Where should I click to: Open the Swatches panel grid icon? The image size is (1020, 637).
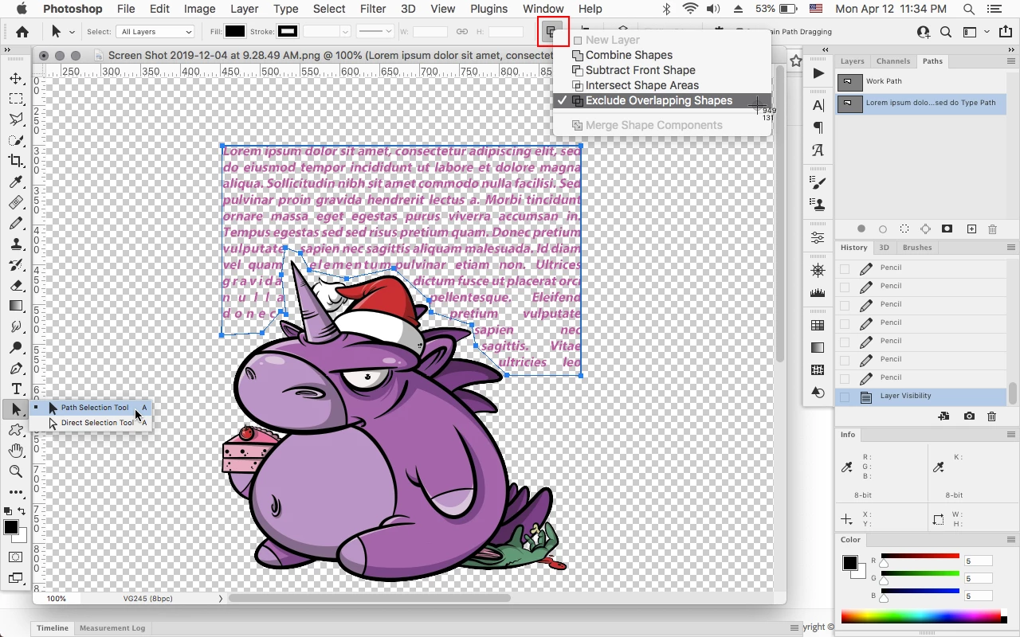pos(818,325)
